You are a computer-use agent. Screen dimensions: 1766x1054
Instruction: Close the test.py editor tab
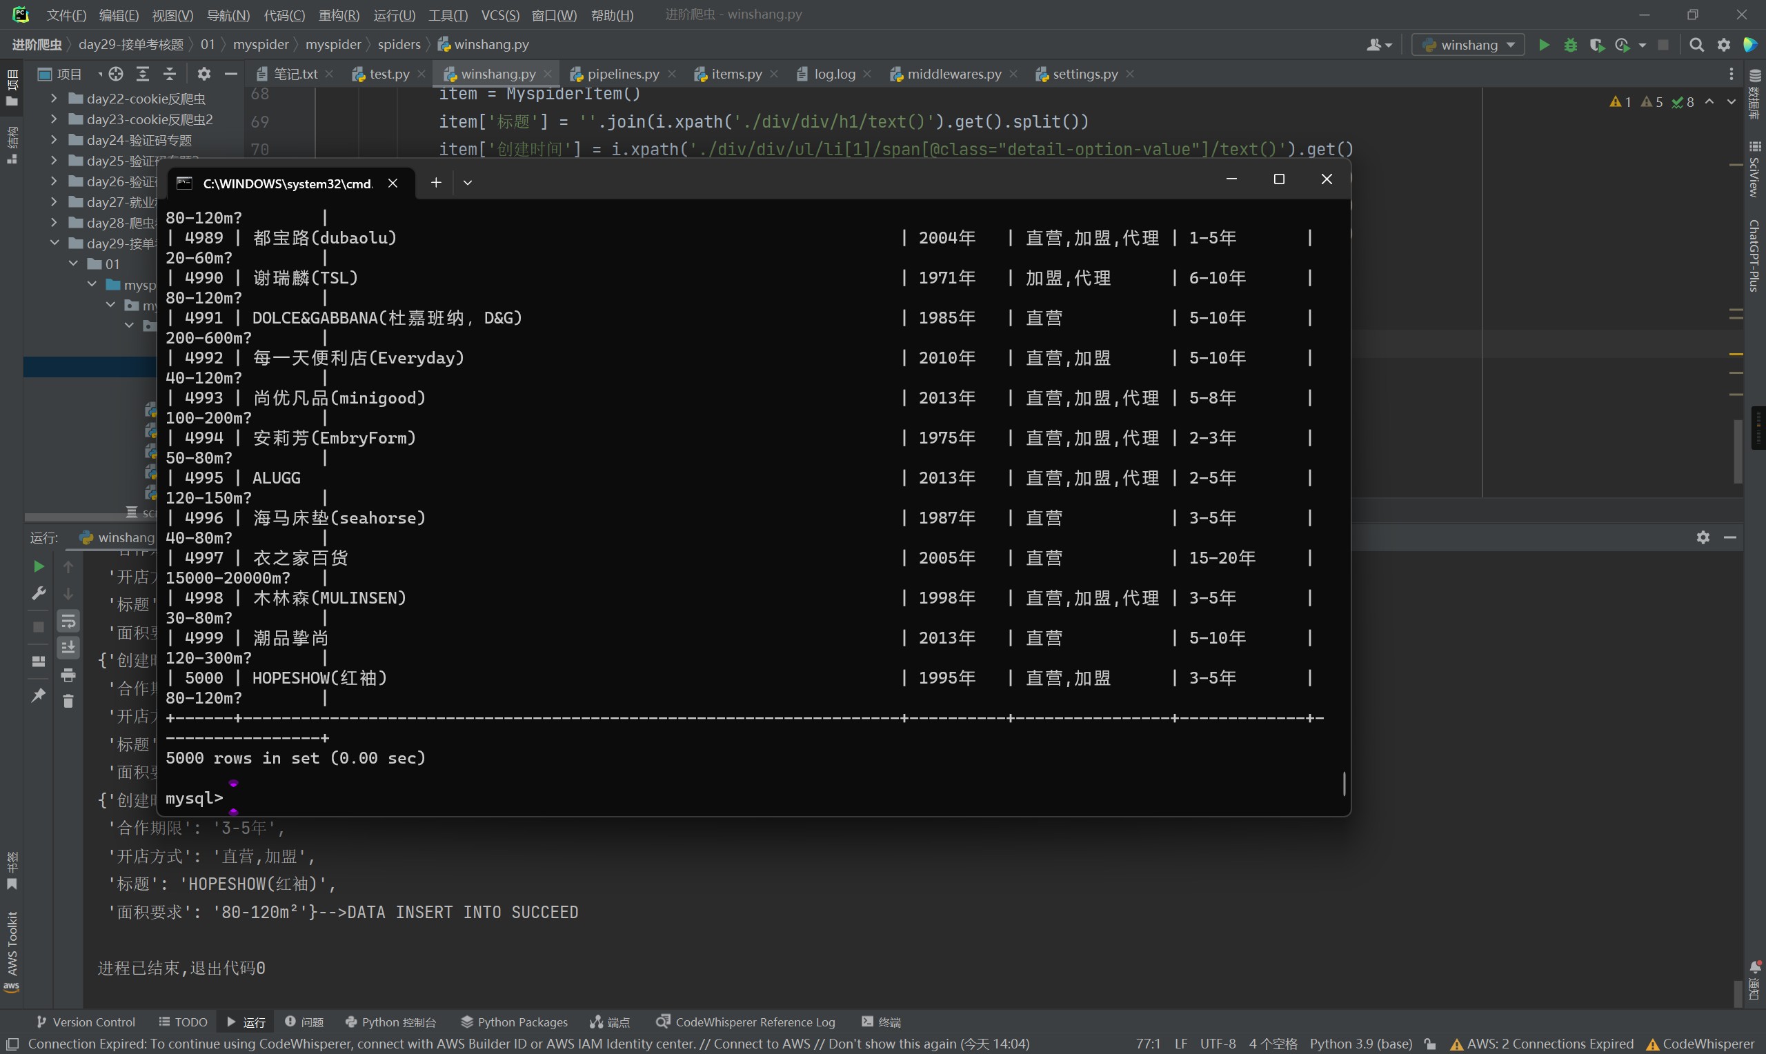coord(421,74)
